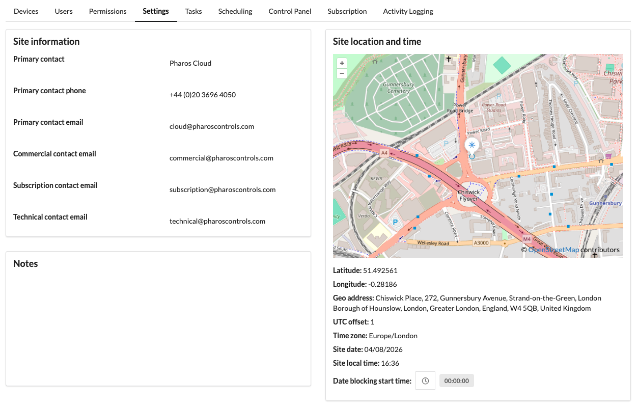The image size is (638, 407).
Task: Click the Primary contact phone label
Action: (49, 91)
